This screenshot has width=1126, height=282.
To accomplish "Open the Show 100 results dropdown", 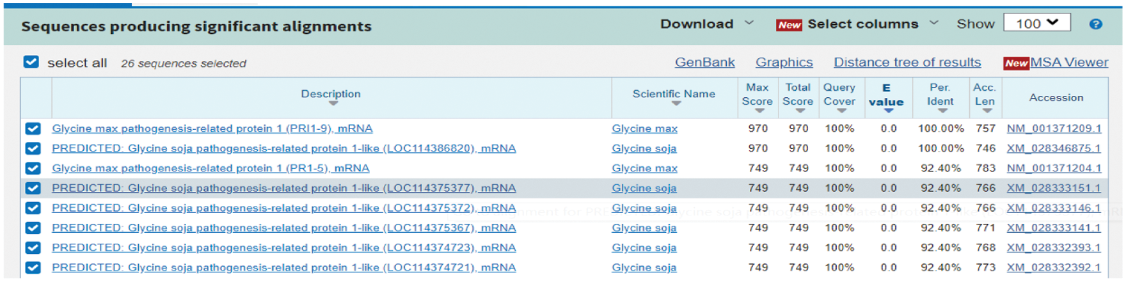I will point(1036,24).
